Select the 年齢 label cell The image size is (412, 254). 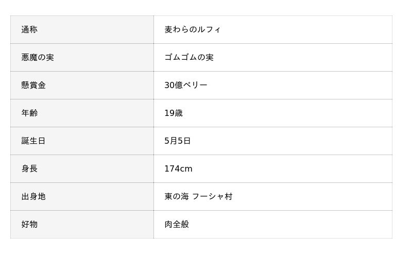(29, 113)
